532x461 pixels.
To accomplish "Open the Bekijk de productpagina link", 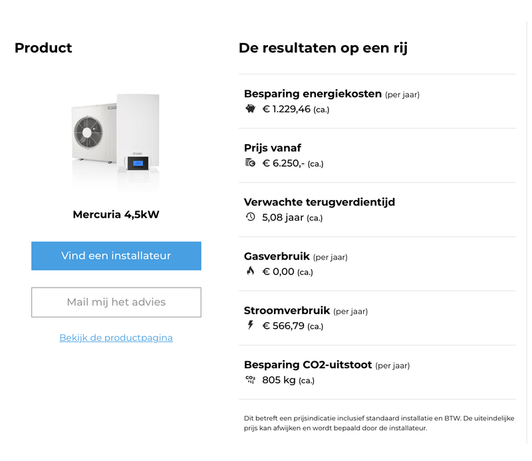I will click(116, 337).
